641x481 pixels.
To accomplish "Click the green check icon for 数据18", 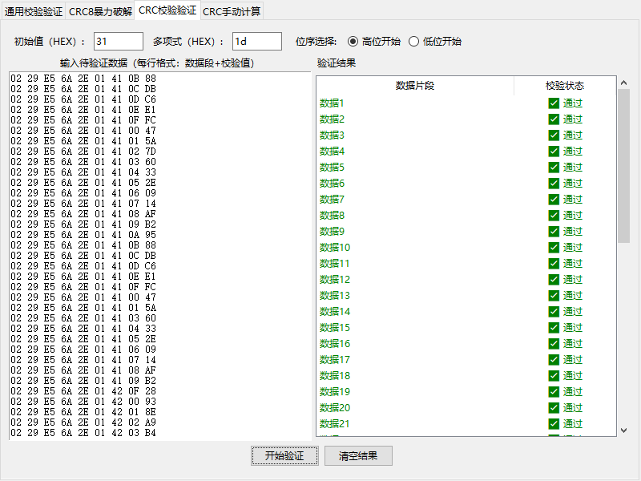I will pyautogui.click(x=554, y=375).
